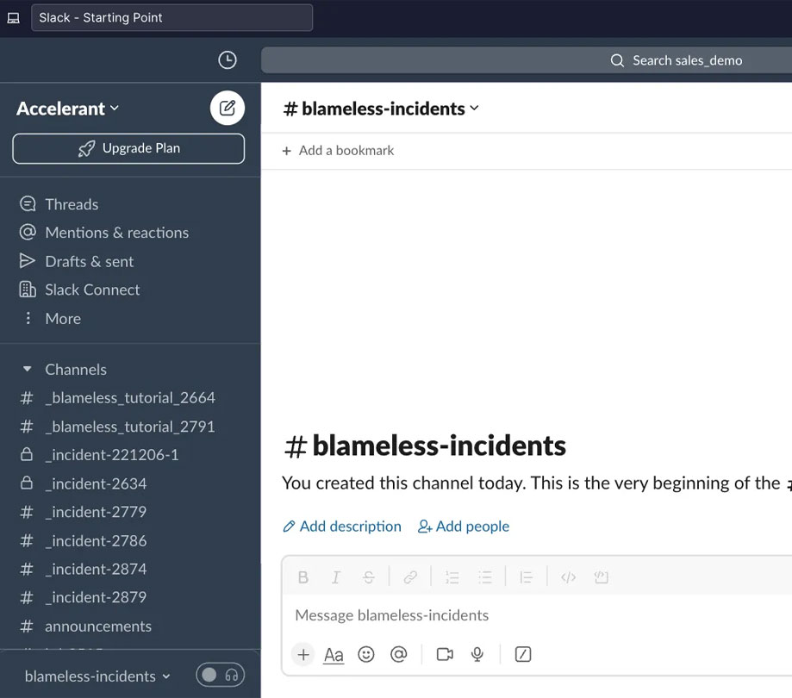Apply inline code formatting
The height and width of the screenshot is (698, 792).
point(568,577)
